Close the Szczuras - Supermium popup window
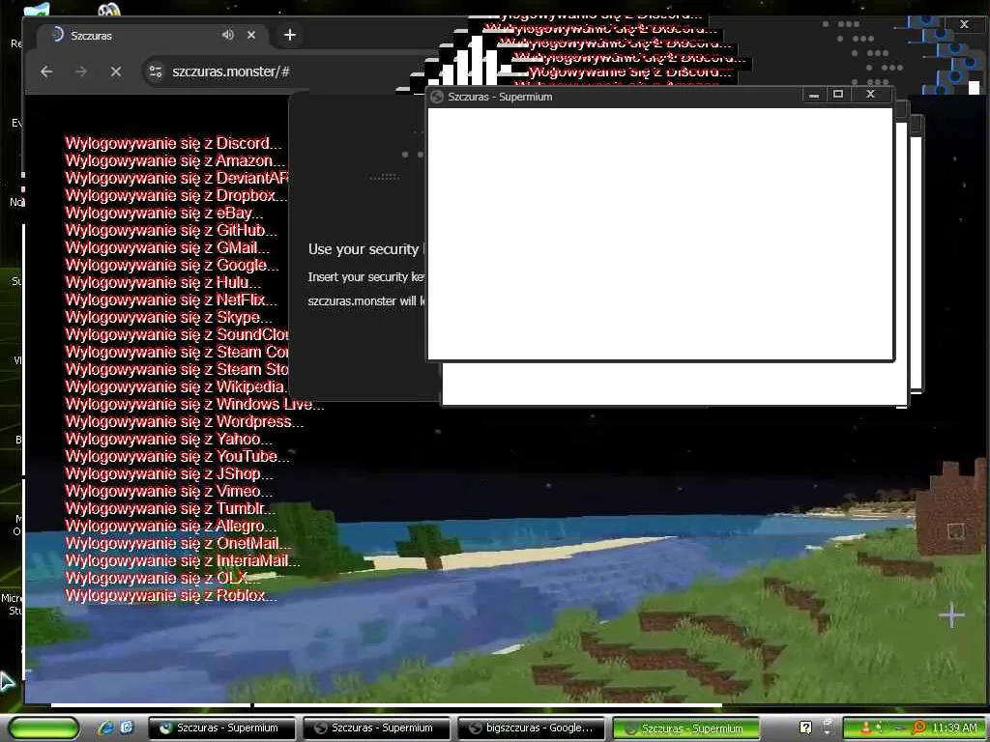This screenshot has width=990, height=742. click(x=871, y=95)
